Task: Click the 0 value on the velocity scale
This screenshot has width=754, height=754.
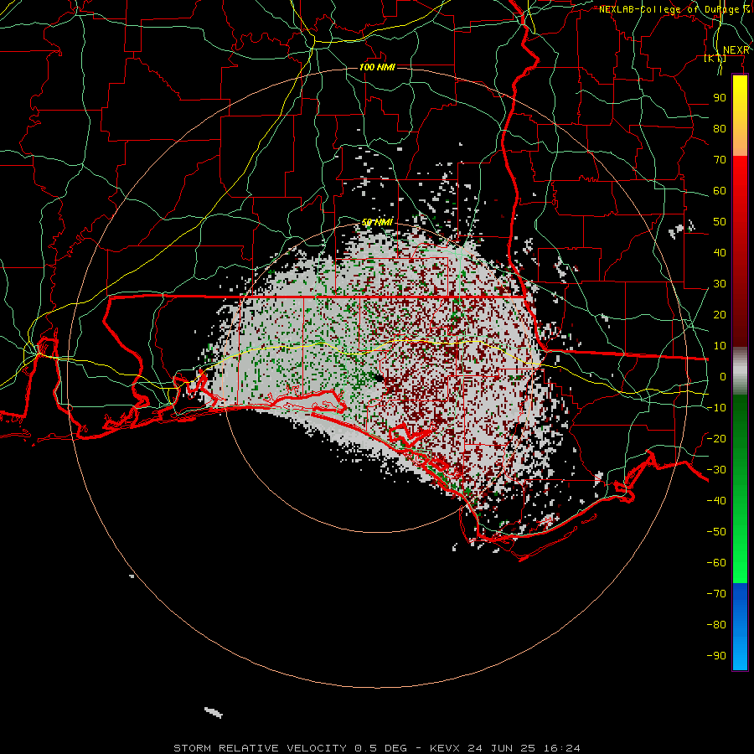Action: tap(723, 376)
